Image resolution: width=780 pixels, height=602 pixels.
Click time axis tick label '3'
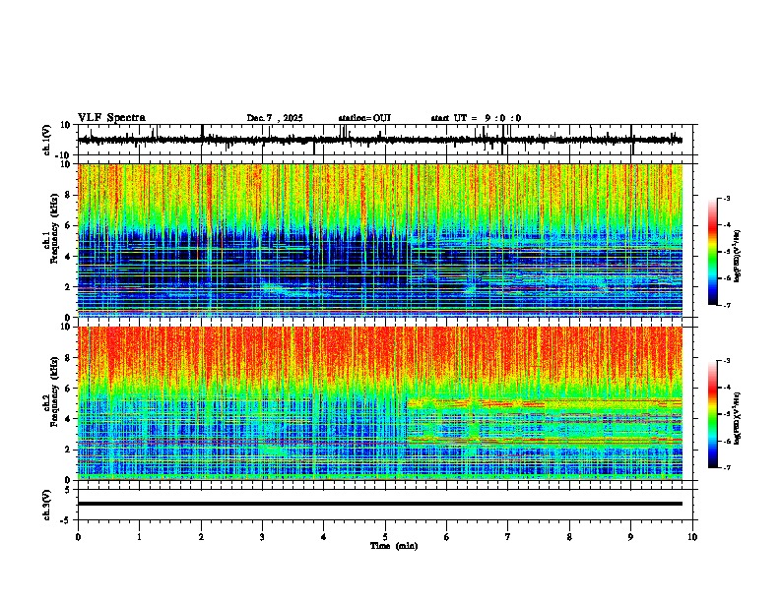(x=262, y=537)
